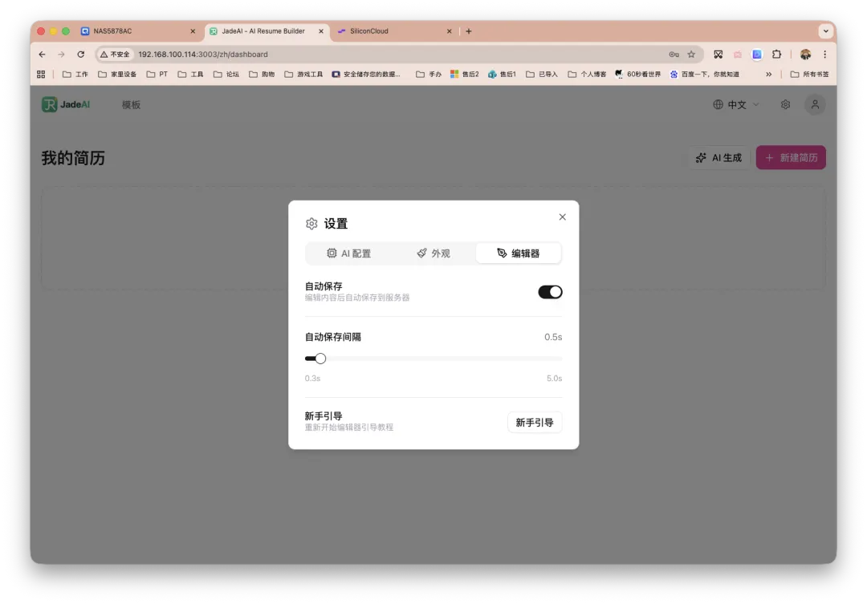Open the Chrome three-dot menu

tap(824, 55)
